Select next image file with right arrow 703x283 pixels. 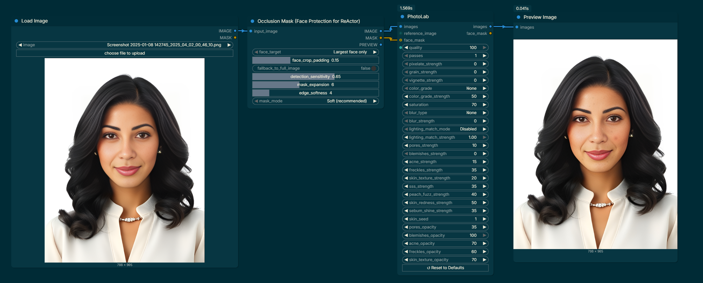point(229,45)
